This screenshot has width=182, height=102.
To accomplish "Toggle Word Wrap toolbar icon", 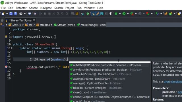I will click(102, 14).
